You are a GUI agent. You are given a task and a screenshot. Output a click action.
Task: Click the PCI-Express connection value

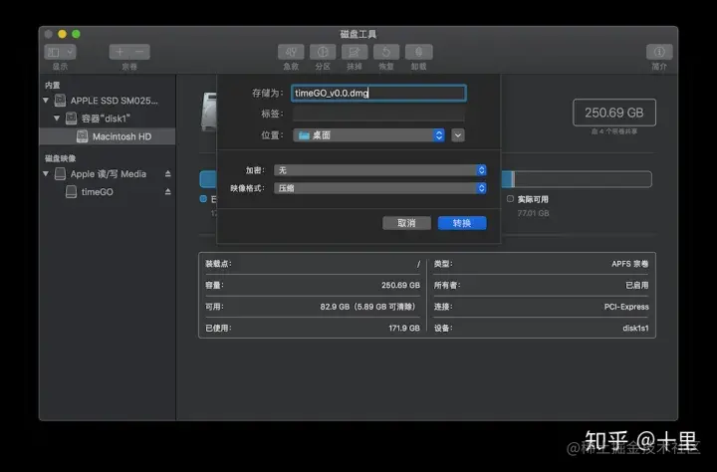(x=626, y=307)
